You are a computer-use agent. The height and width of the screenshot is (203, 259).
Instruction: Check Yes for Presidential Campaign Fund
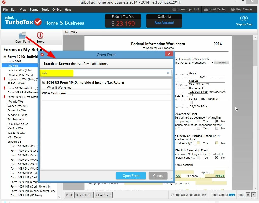[x=198, y=158]
